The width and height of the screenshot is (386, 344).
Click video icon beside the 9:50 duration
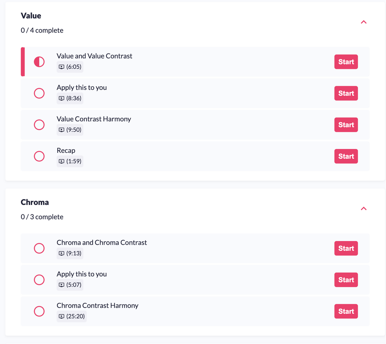(x=61, y=130)
